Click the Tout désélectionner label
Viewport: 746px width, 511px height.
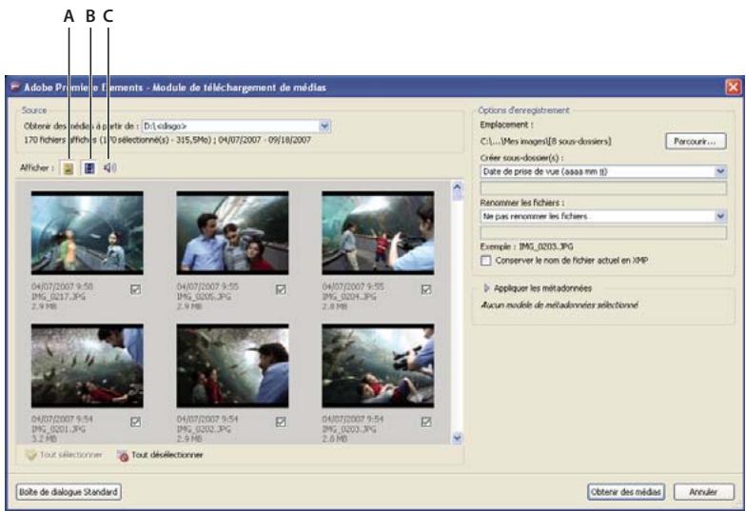point(167,455)
